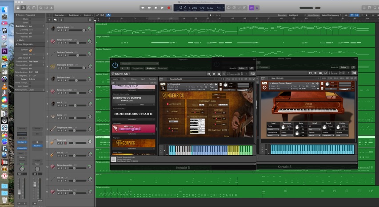Open the Library button in the control bar
The image size is (379, 207).
click(x=18, y=8)
